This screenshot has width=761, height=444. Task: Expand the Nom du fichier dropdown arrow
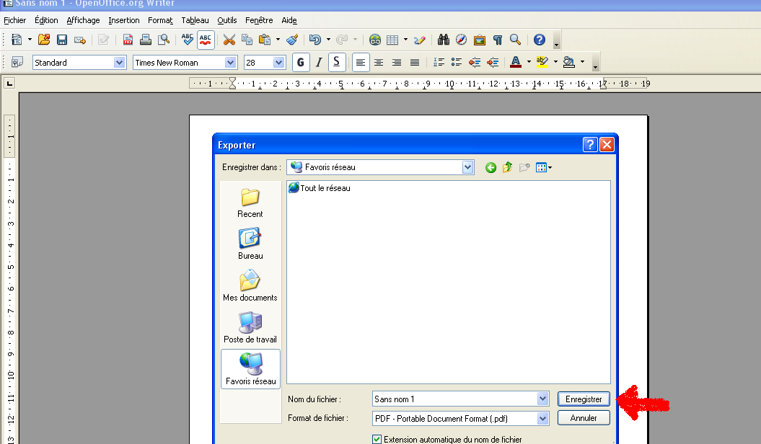tap(542, 399)
